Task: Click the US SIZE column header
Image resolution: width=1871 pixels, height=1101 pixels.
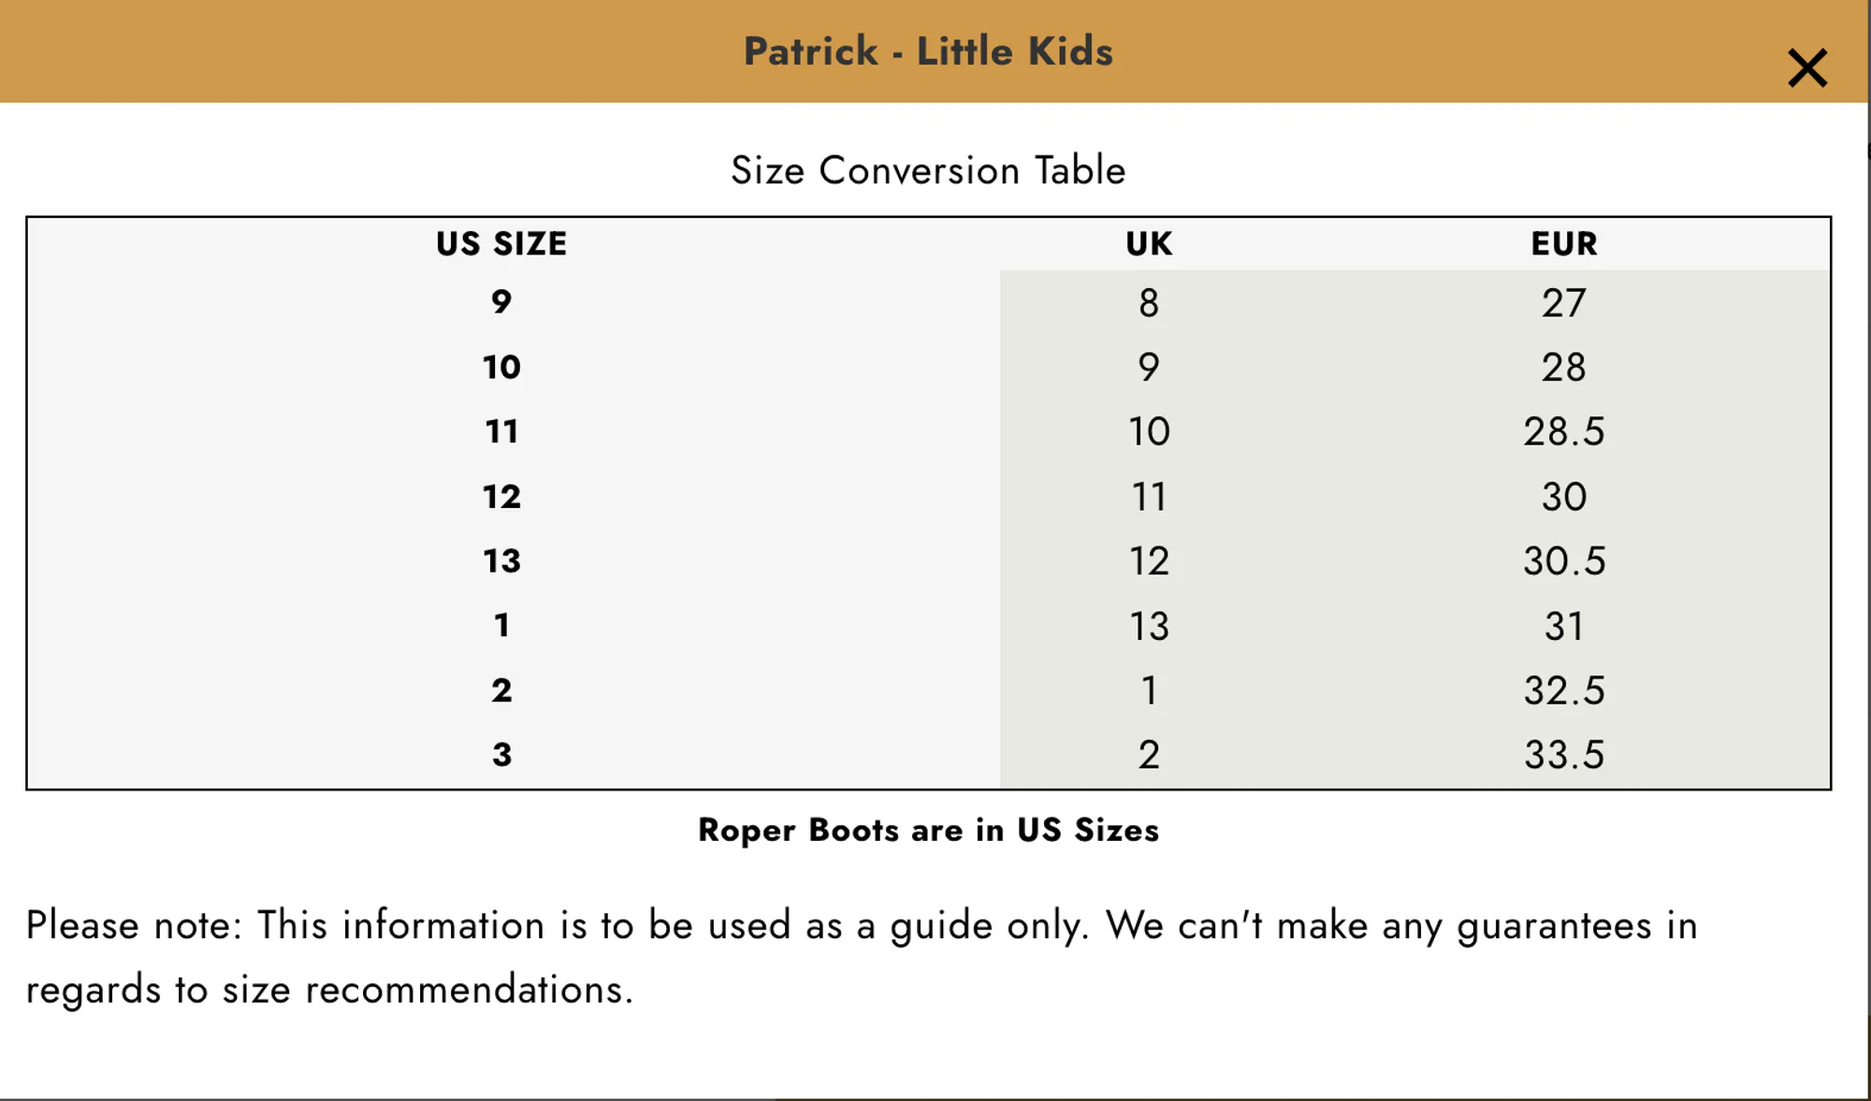Action: [501, 244]
